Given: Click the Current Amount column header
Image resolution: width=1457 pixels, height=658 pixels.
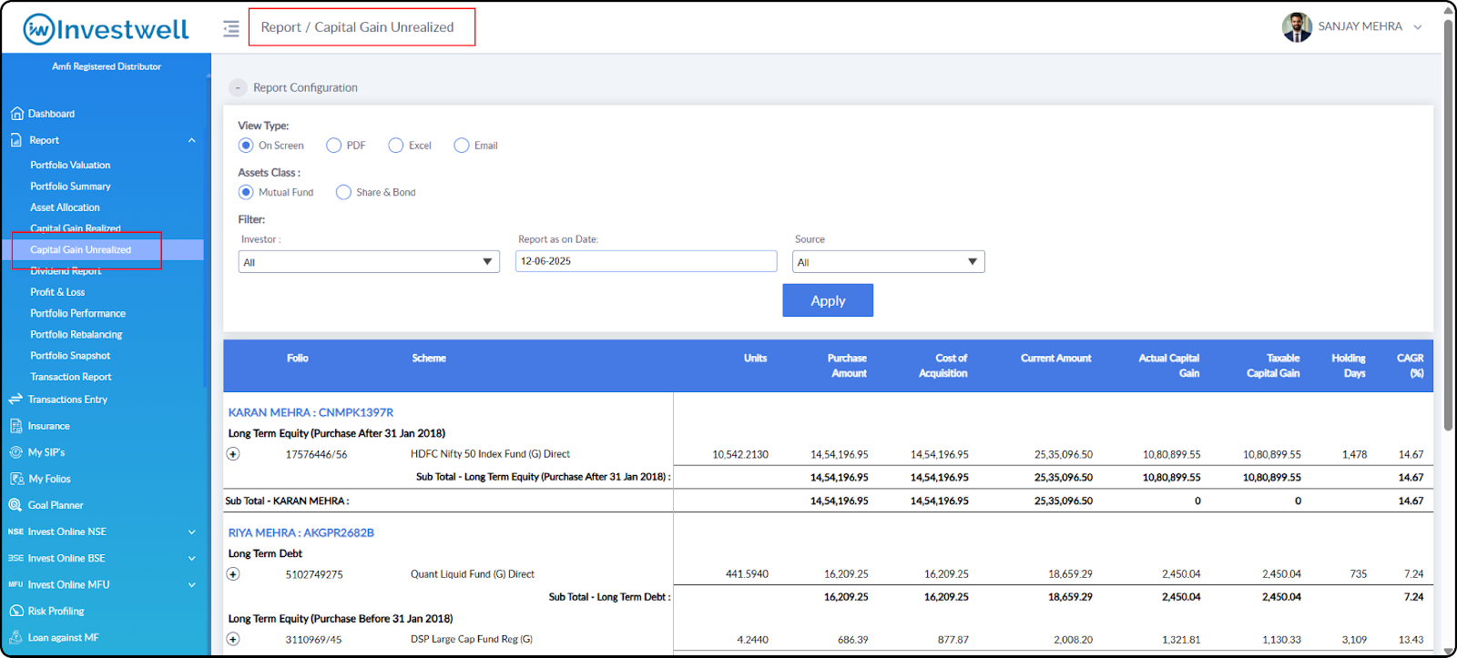Looking at the screenshot, I should [x=1055, y=359].
